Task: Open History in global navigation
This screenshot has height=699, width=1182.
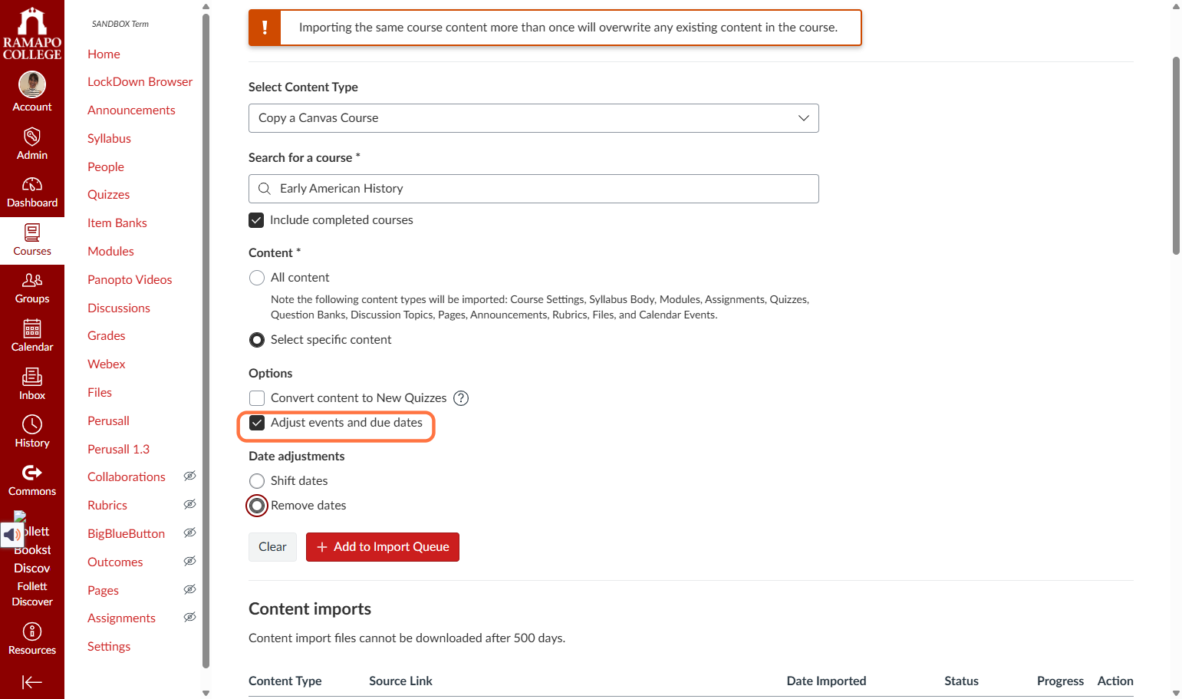Action: pyautogui.click(x=32, y=432)
